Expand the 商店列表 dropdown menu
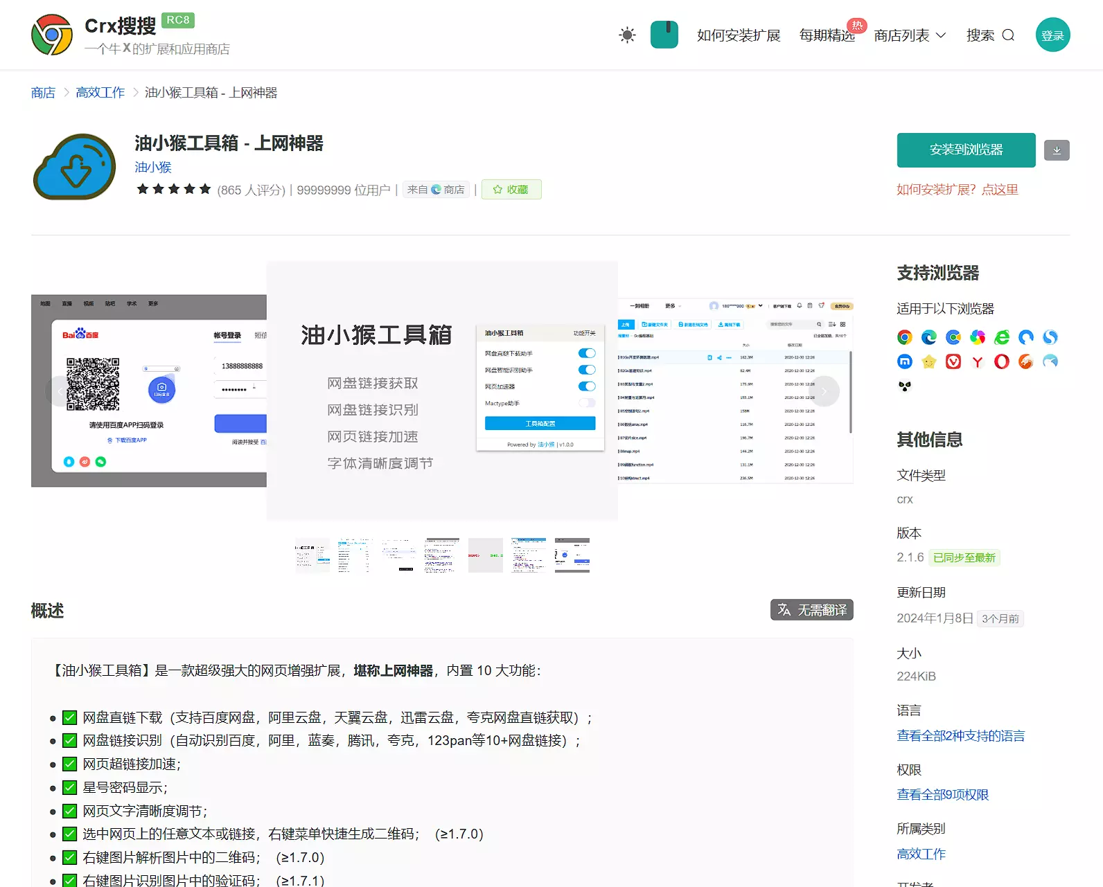The width and height of the screenshot is (1103, 887). [x=910, y=35]
